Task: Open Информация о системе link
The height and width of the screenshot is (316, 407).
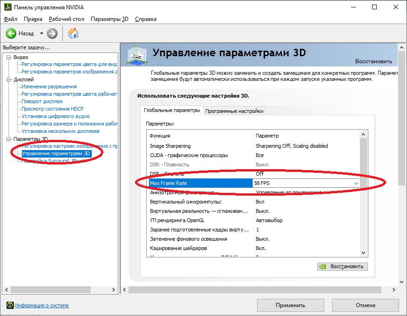Action: tap(42, 305)
